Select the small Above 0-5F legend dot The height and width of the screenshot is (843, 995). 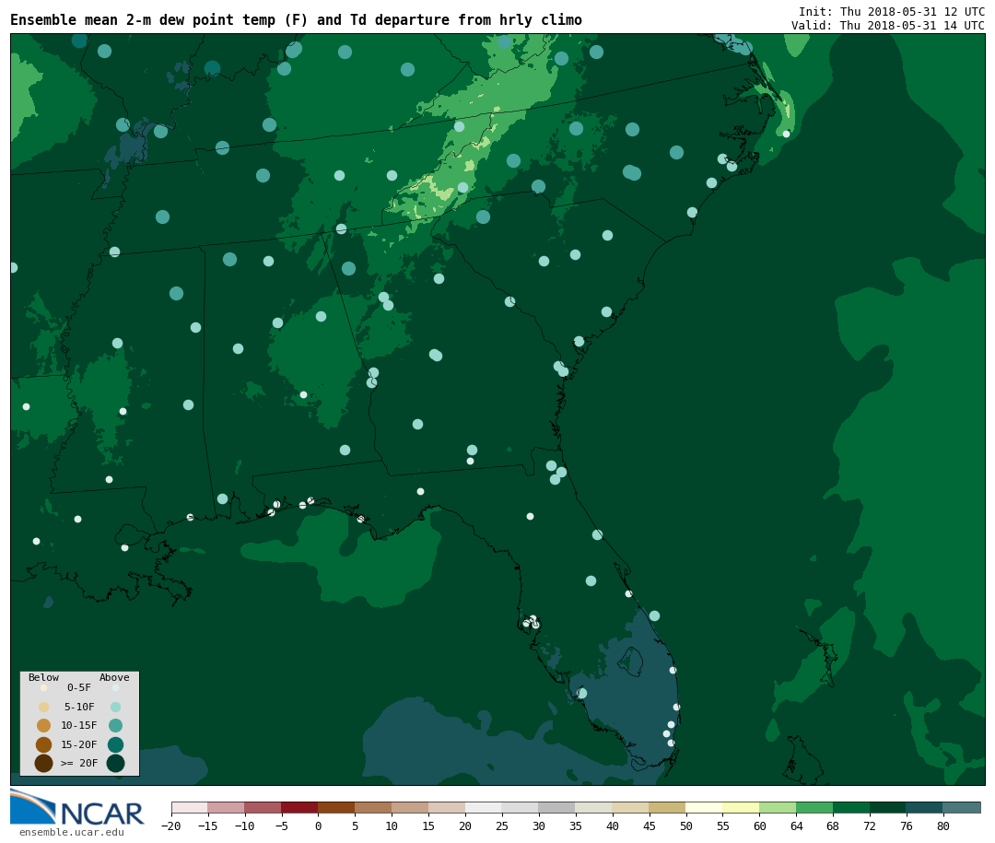(x=115, y=687)
